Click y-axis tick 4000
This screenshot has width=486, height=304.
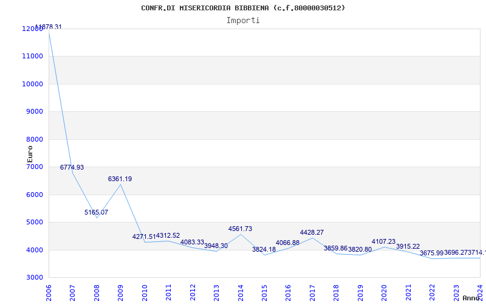click(x=33, y=250)
